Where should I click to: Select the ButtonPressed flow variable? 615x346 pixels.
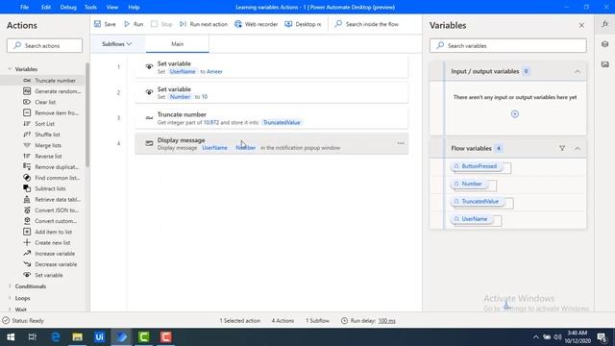click(477, 166)
